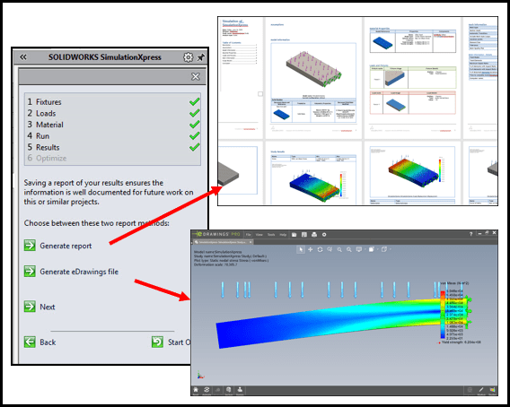Click eDrawings display monitor icon in the view toolbar
Image resolution: width=510 pixels, height=407 pixels.
click(359, 249)
